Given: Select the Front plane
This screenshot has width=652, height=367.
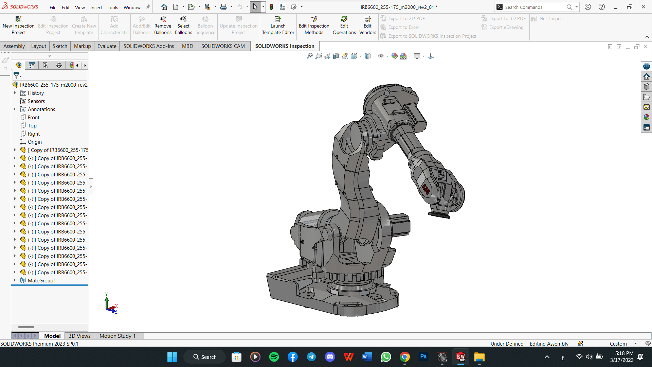Looking at the screenshot, I should pos(33,117).
